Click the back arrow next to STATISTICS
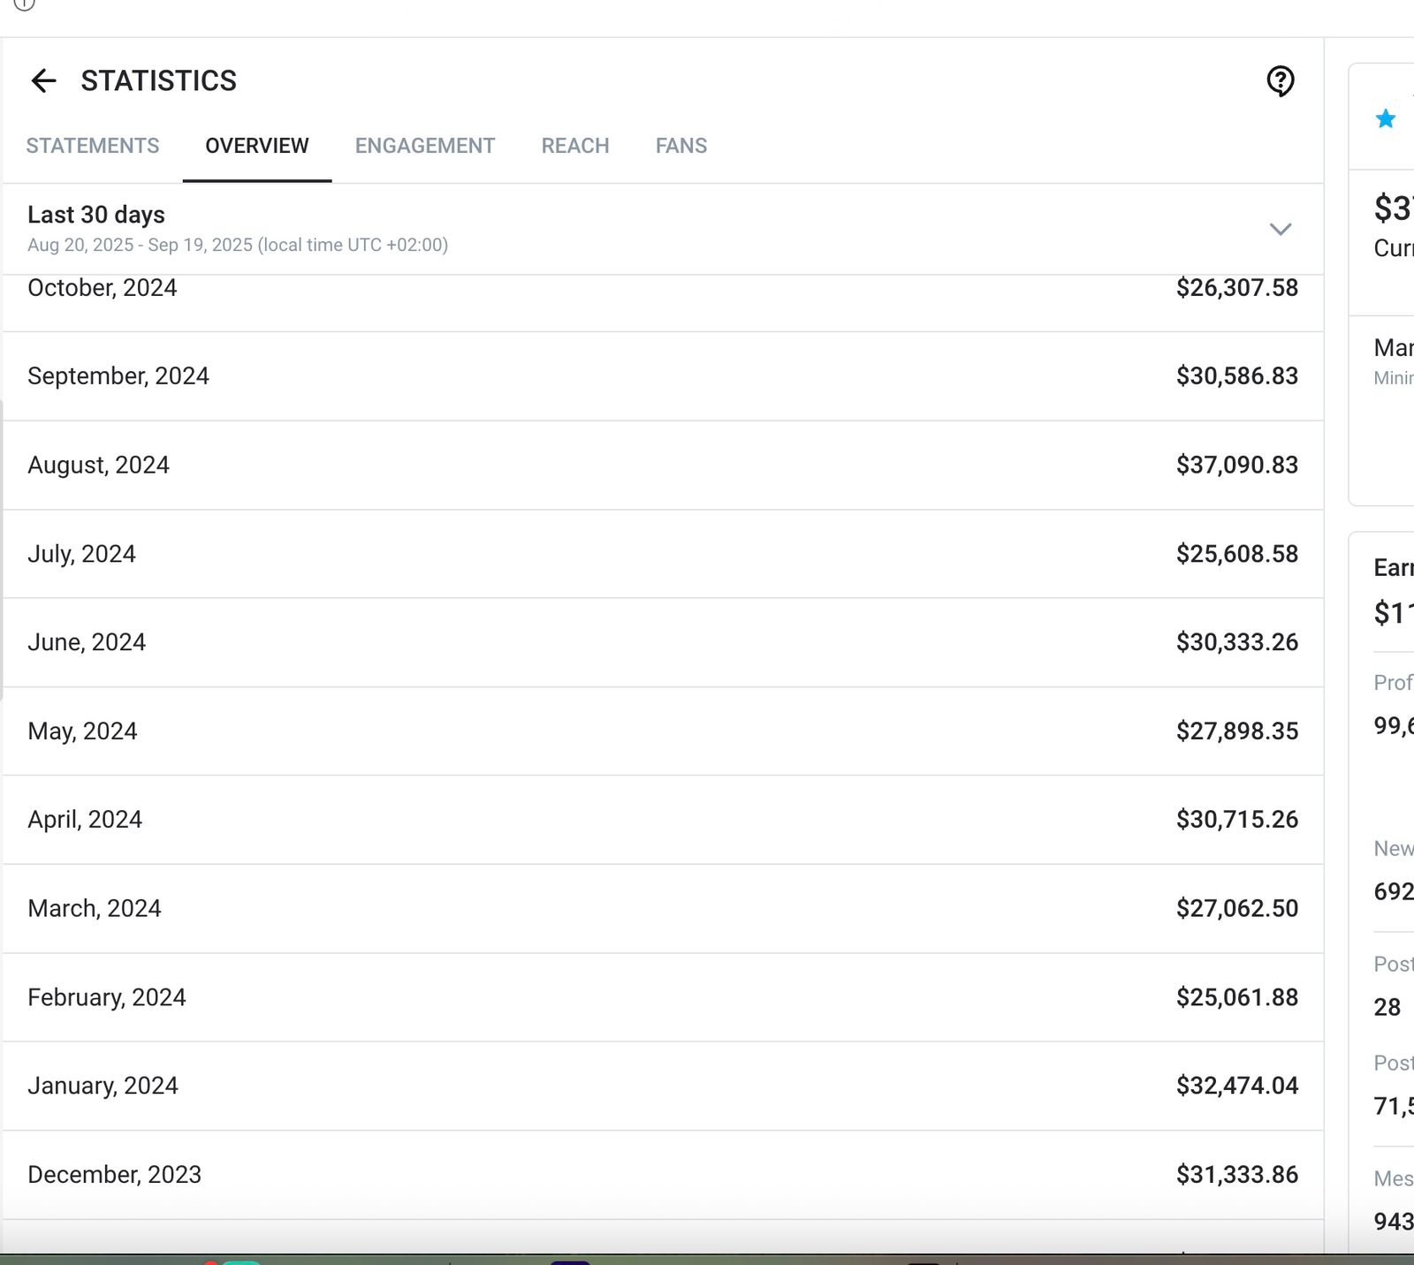The image size is (1414, 1265). point(43,81)
